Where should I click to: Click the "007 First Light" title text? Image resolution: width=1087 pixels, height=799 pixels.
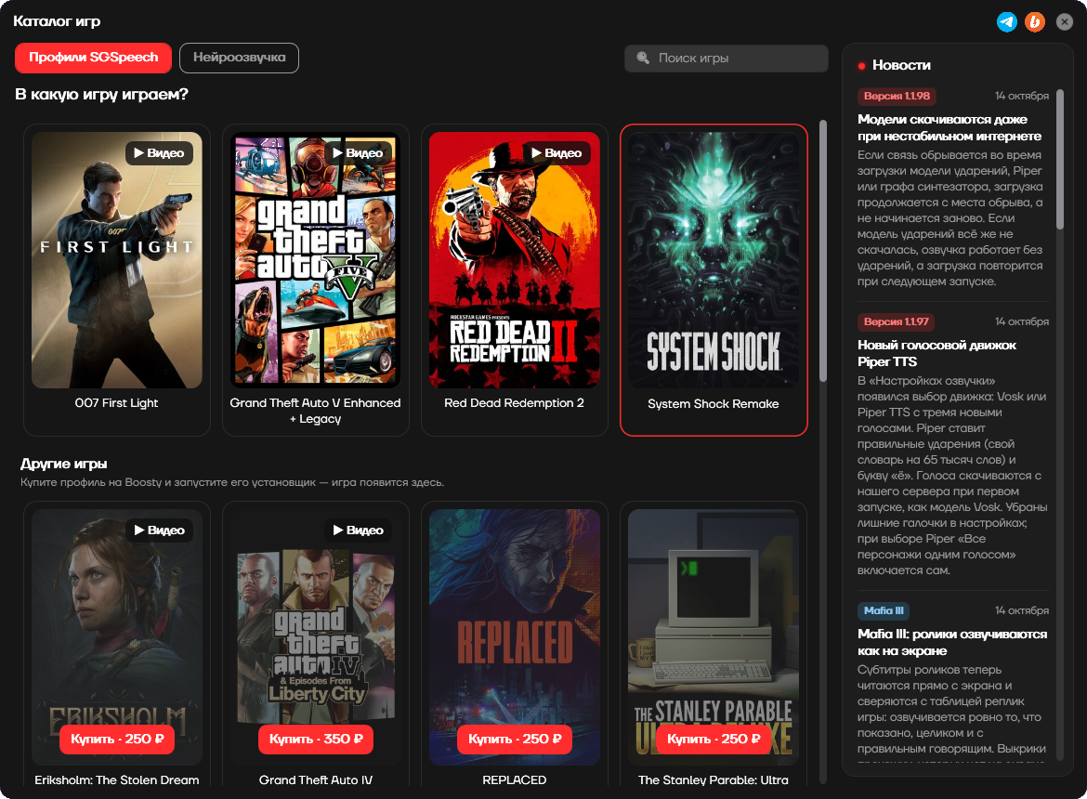click(x=116, y=403)
